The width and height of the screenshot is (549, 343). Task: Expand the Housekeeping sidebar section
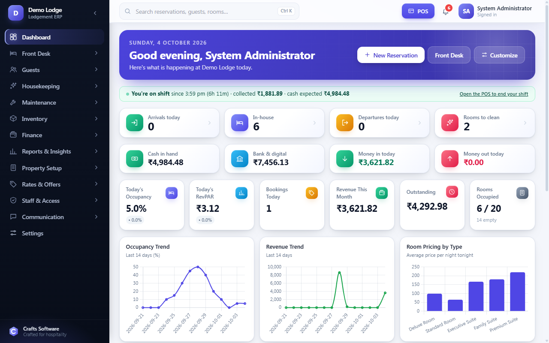coord(54,86)
